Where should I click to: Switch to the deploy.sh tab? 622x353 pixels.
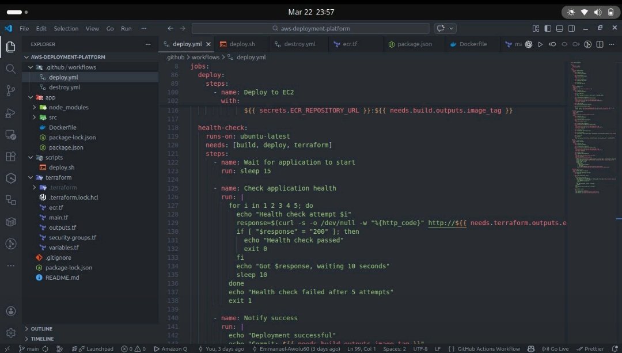click(x=242, y=44)
